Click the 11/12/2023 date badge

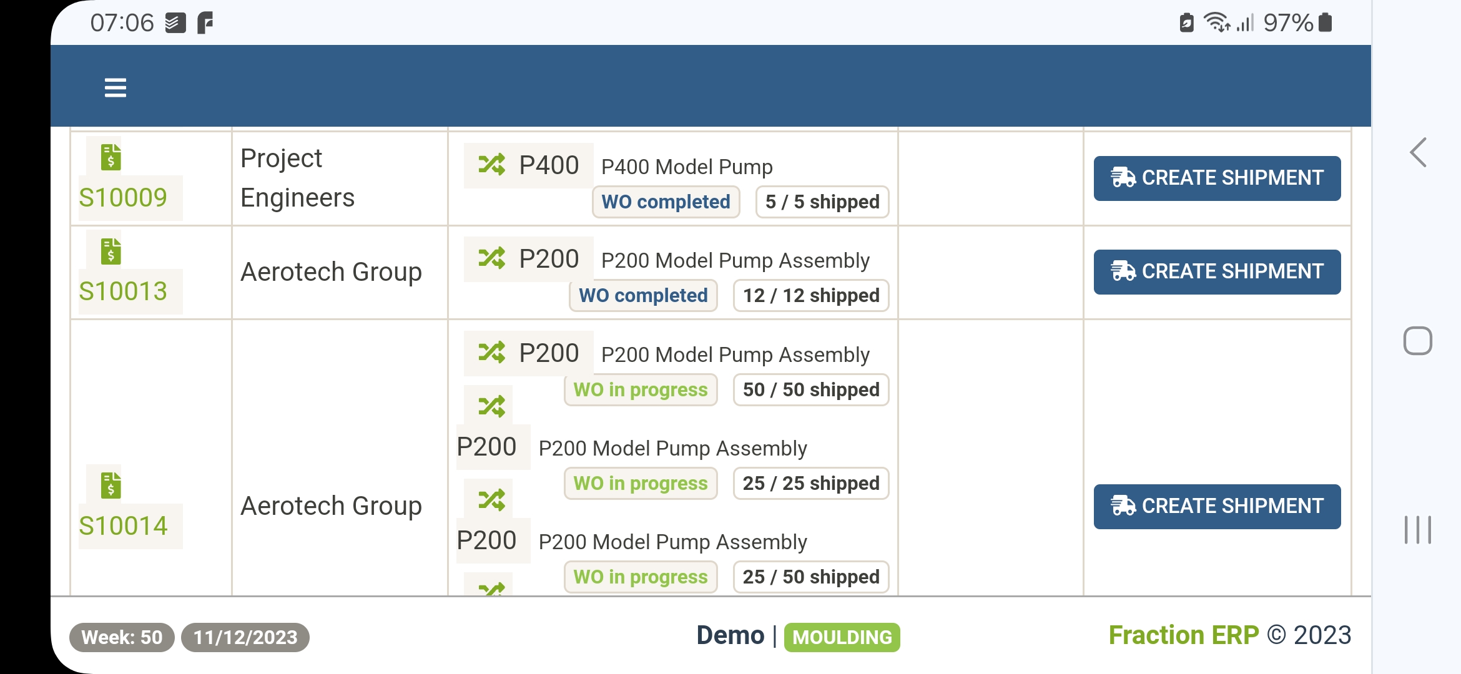(245, 637)
